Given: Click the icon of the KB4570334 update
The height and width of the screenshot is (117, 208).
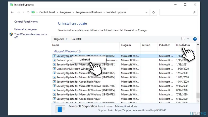Looking at the screenshot, I should click(x=55, y=90).
